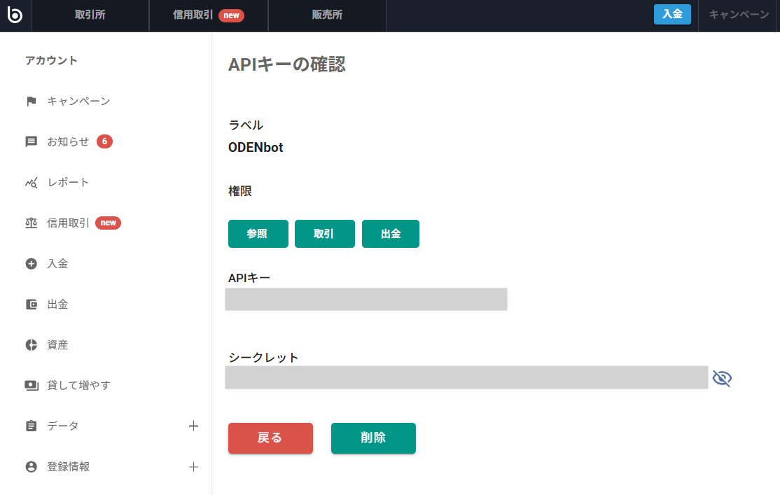
Task: Click the APIキー field
Action: pyautogui.click(x=365, y=300)
